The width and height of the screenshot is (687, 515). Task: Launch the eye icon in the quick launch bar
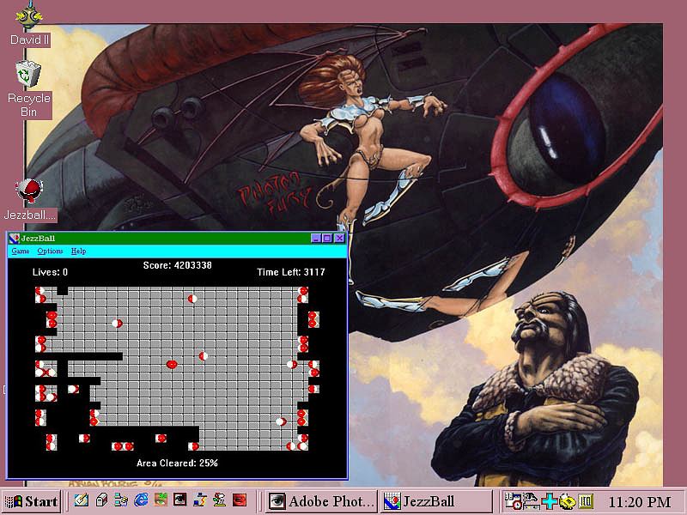[180, 500]
